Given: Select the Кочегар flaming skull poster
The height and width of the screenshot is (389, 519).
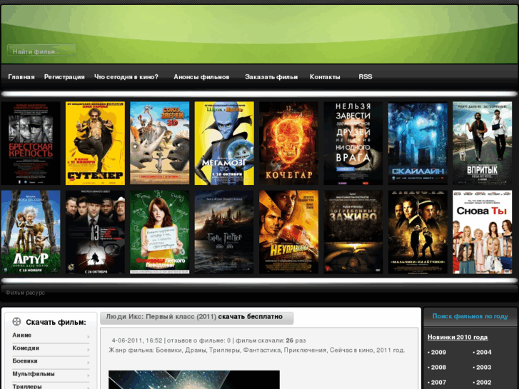Looking at the screenshot, I should click(288, 143).
